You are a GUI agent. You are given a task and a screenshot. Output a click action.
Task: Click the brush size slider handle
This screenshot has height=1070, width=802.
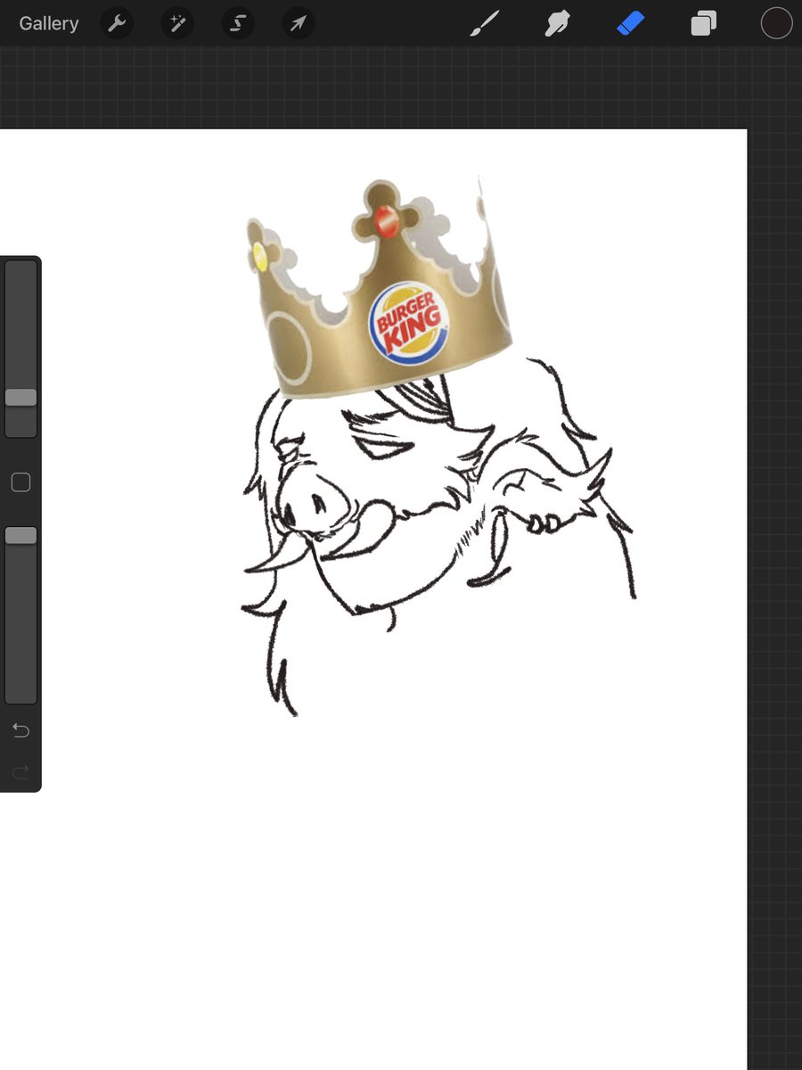point(20,398)
